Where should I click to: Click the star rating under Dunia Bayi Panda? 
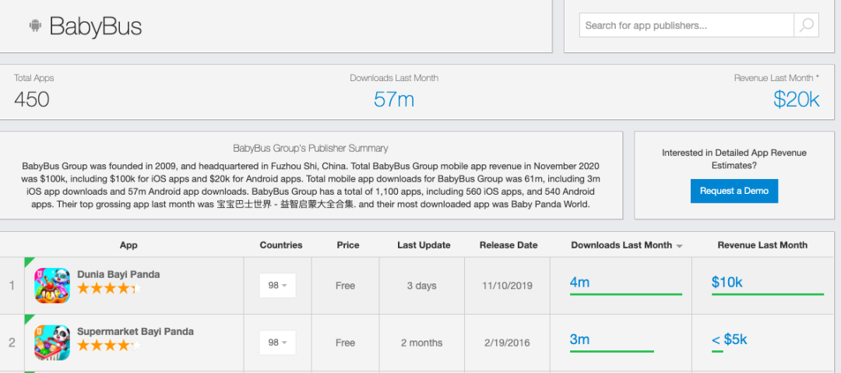click(108, 289)
